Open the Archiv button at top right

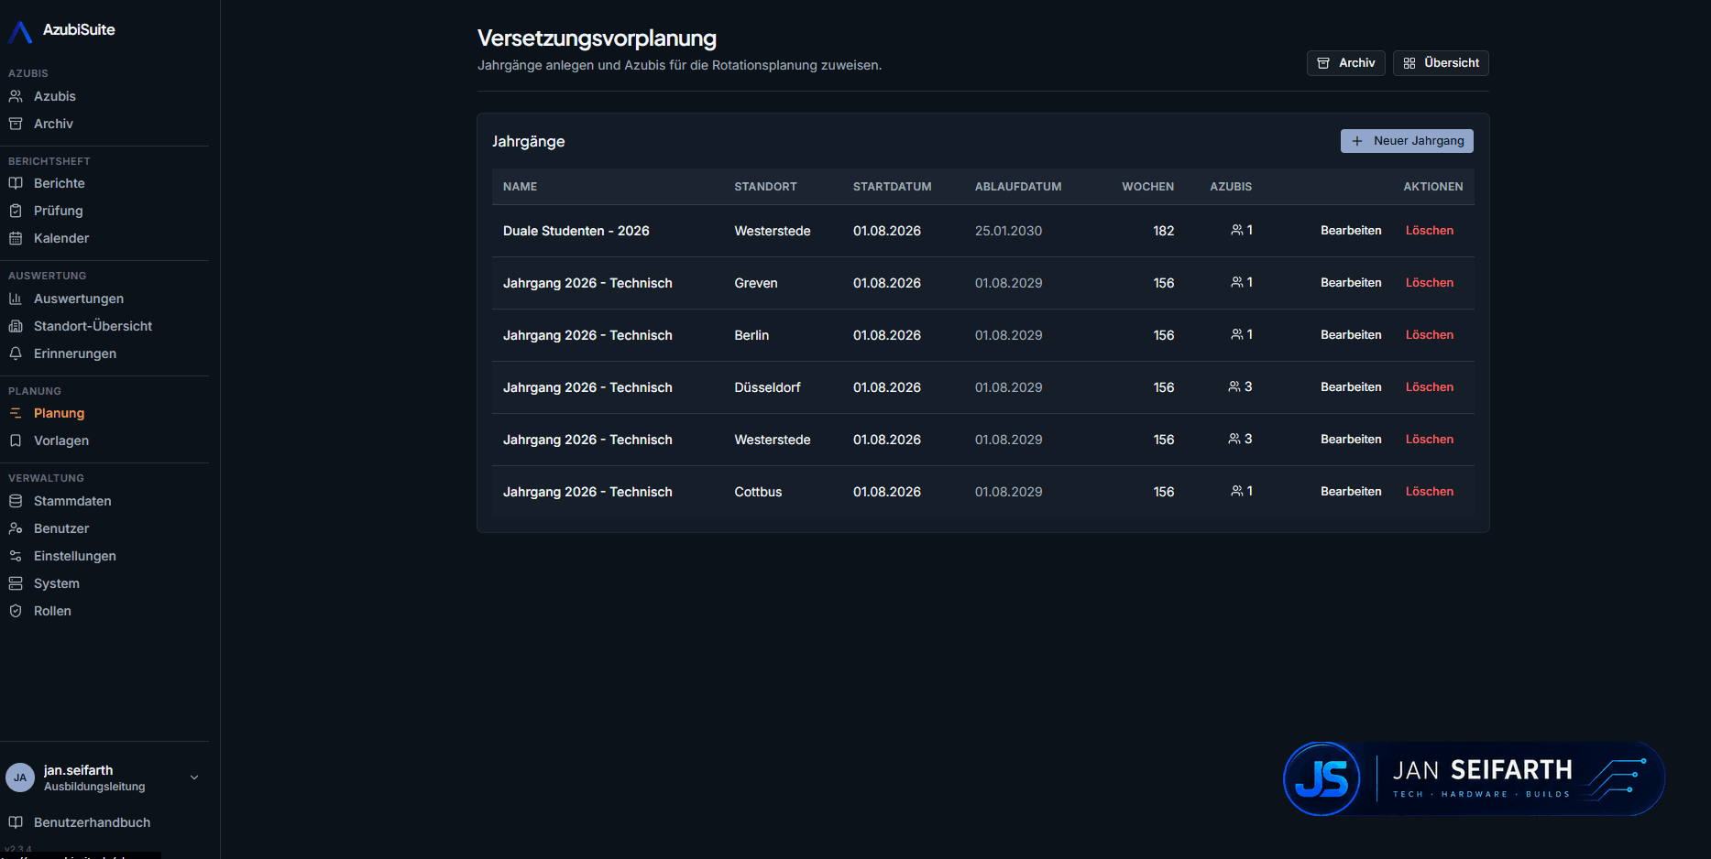coord(1345,63)
